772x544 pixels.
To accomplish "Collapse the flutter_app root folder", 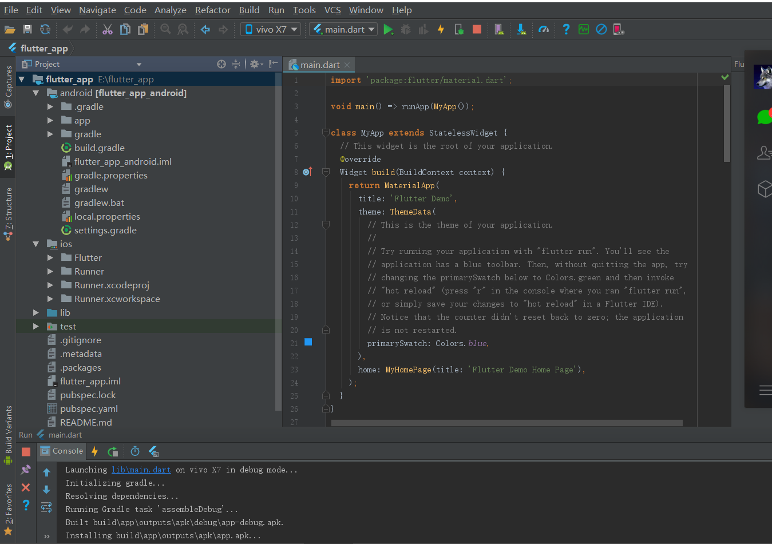I will coord(22,80).
